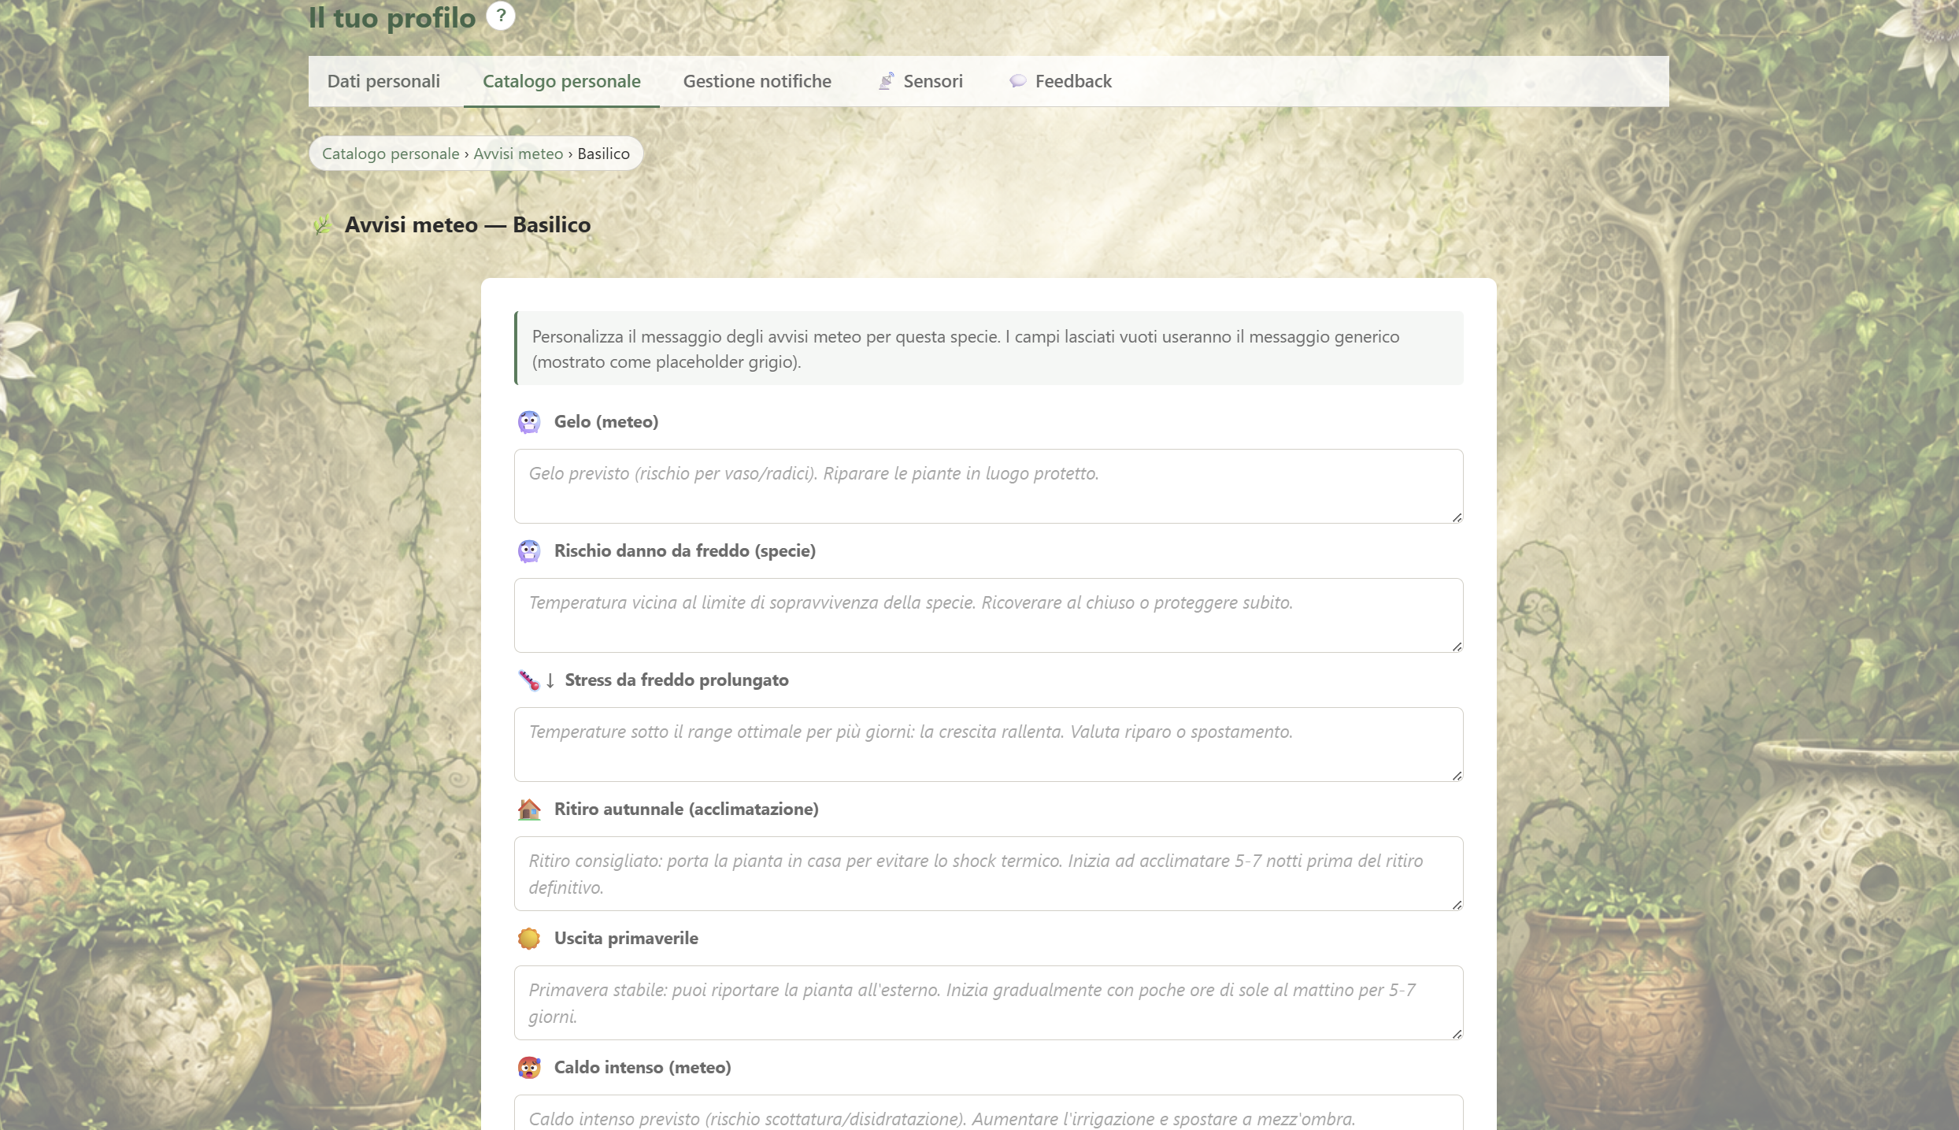Follow the Catalogo personale breadcrumb link

click(391, 154)
